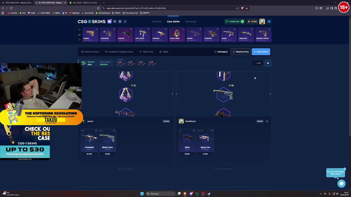The image size is (351, 197).
Task: Show favorite drops with the star icon
Action: (x=80, y=39)
